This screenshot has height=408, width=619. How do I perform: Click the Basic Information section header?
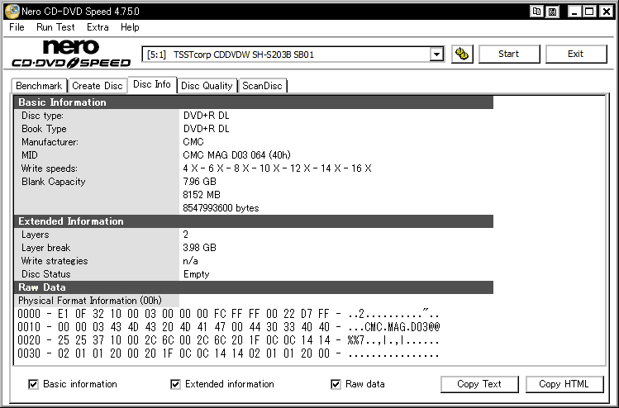click(254, 102)
